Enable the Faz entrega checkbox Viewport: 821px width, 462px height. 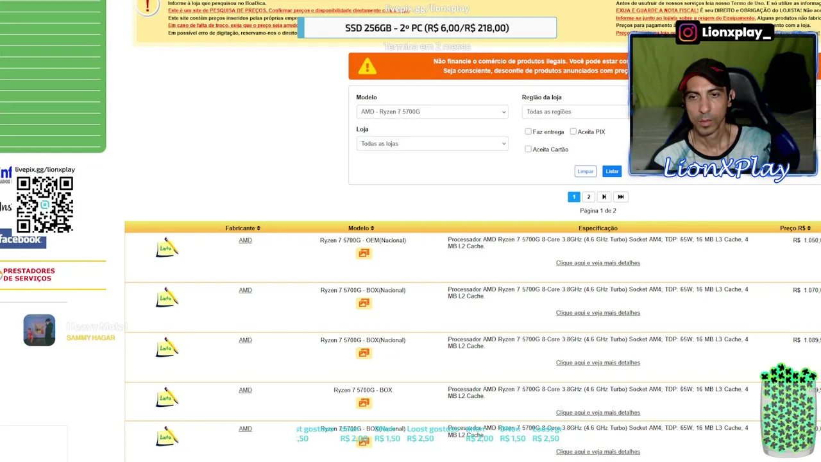click(x=528, y=132)
